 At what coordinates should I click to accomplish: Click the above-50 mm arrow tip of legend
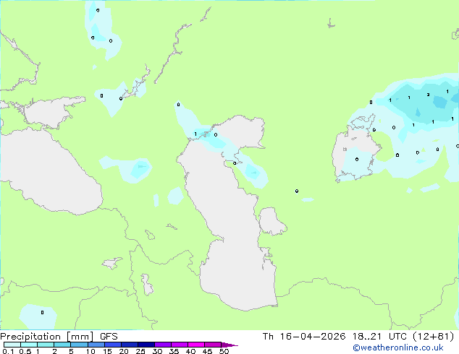pos(230,345)
